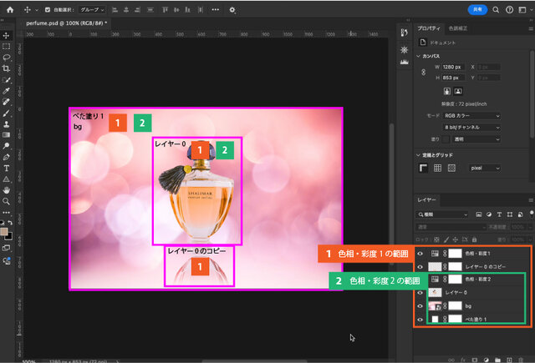Open the gear settings in options bar

pyautogui.click(x=232, y=10)
